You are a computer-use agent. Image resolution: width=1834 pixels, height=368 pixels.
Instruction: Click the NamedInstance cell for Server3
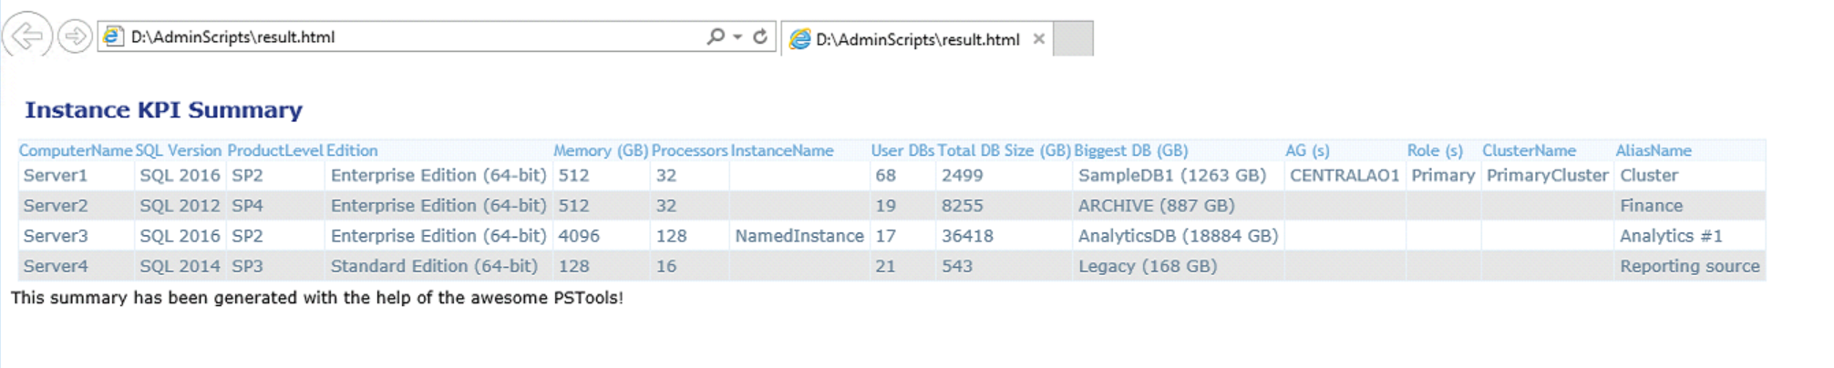799,236
